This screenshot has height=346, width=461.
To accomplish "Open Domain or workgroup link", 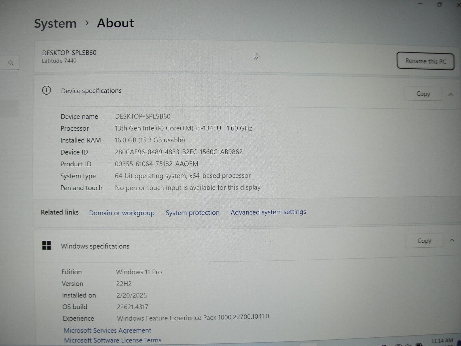I will tap(122, 213).
